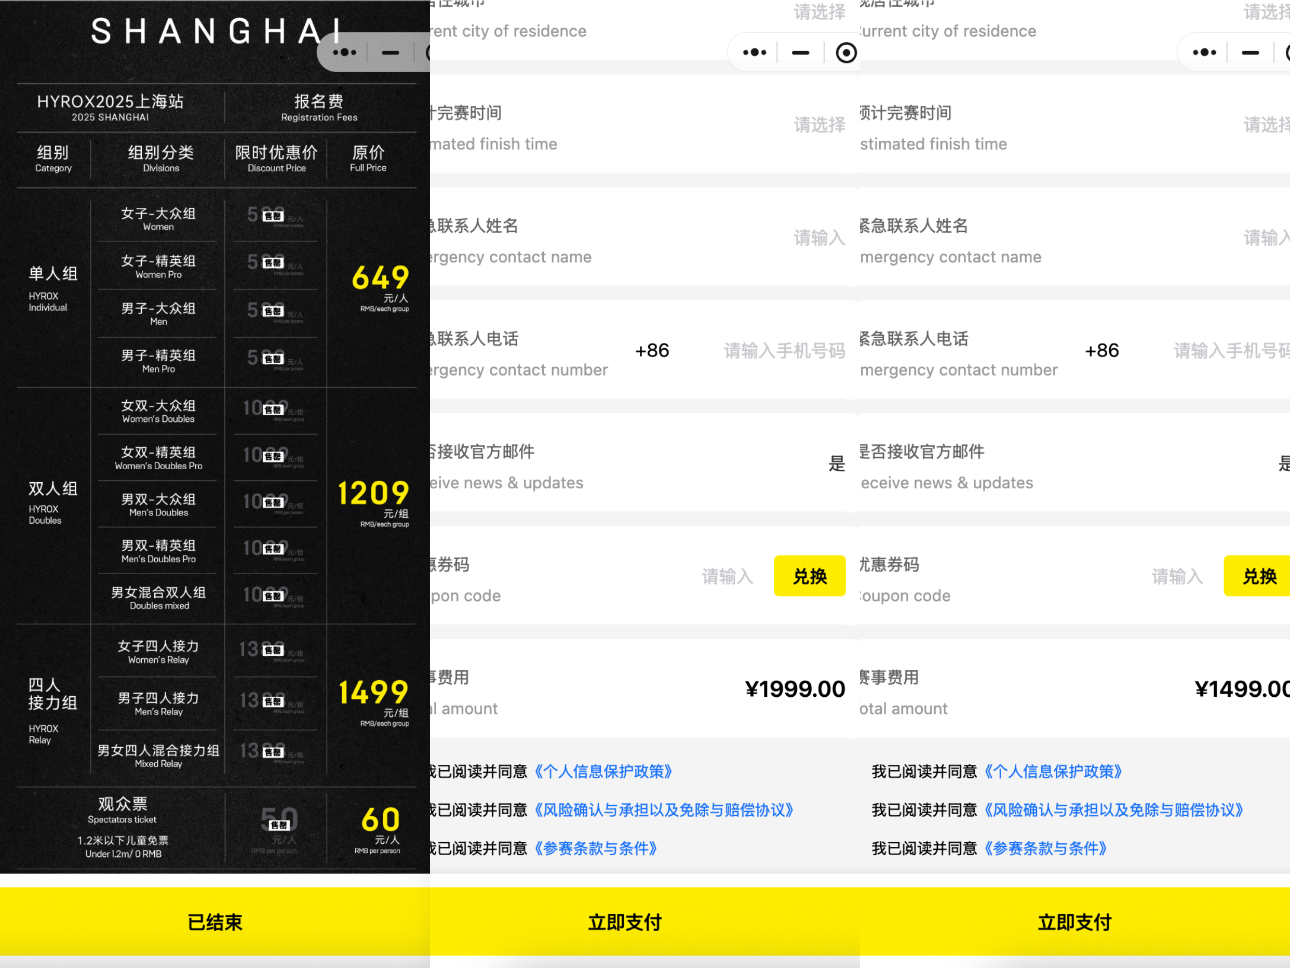Focus the emergency contact name field in the right panel
Viewport: 1290px width, 968px height.
1266,237
